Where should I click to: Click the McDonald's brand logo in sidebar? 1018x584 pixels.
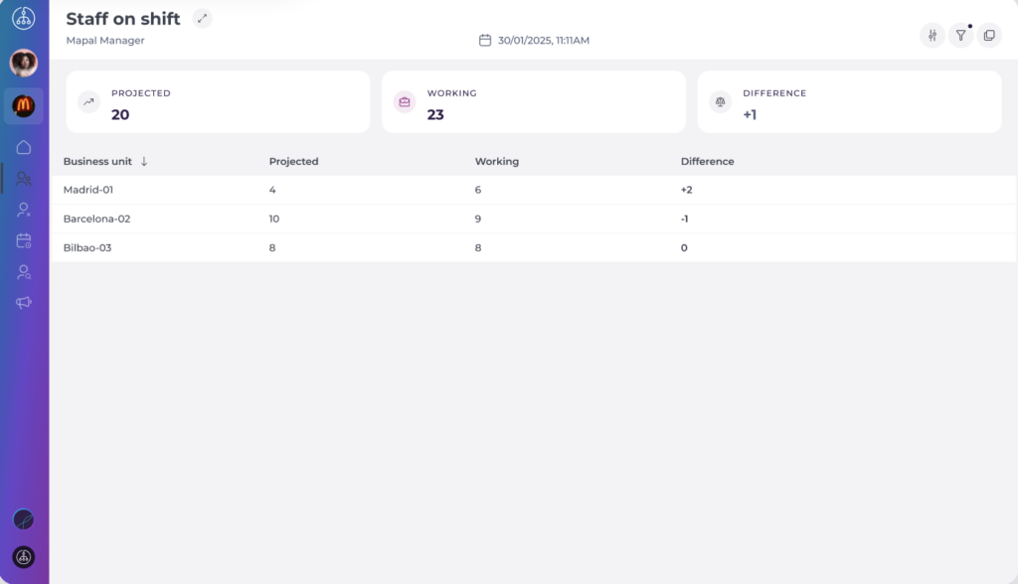pyautogui.click(x=24, y=105)
